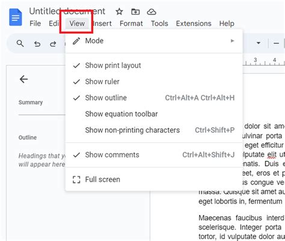This screenshot has width=285, height=241.
Task: Click the search magnifier toolbar icon
Action: point(20,43)
